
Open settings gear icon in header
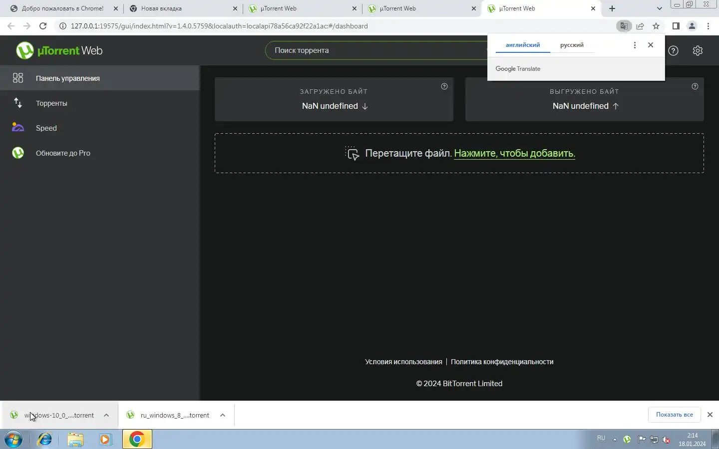[x=698, y=50]
